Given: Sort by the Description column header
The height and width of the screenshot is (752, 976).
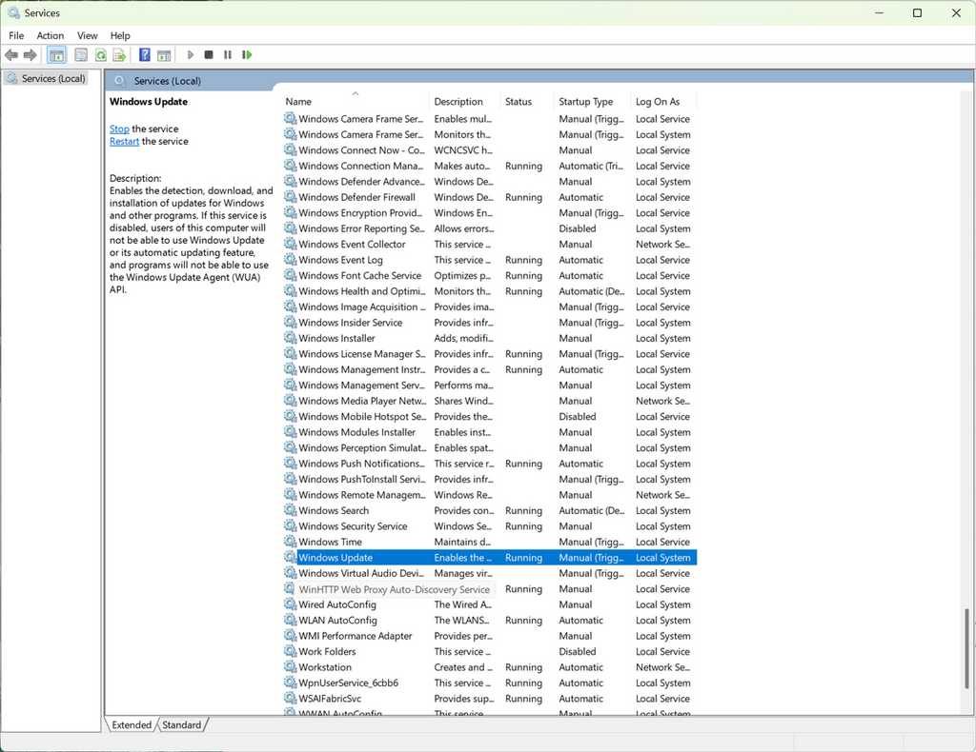Looking at the screenshot, I should point(465,101).
